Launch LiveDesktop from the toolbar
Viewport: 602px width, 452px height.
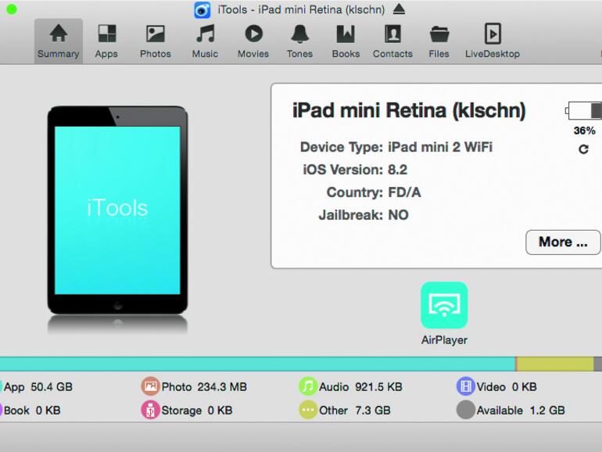493,41
